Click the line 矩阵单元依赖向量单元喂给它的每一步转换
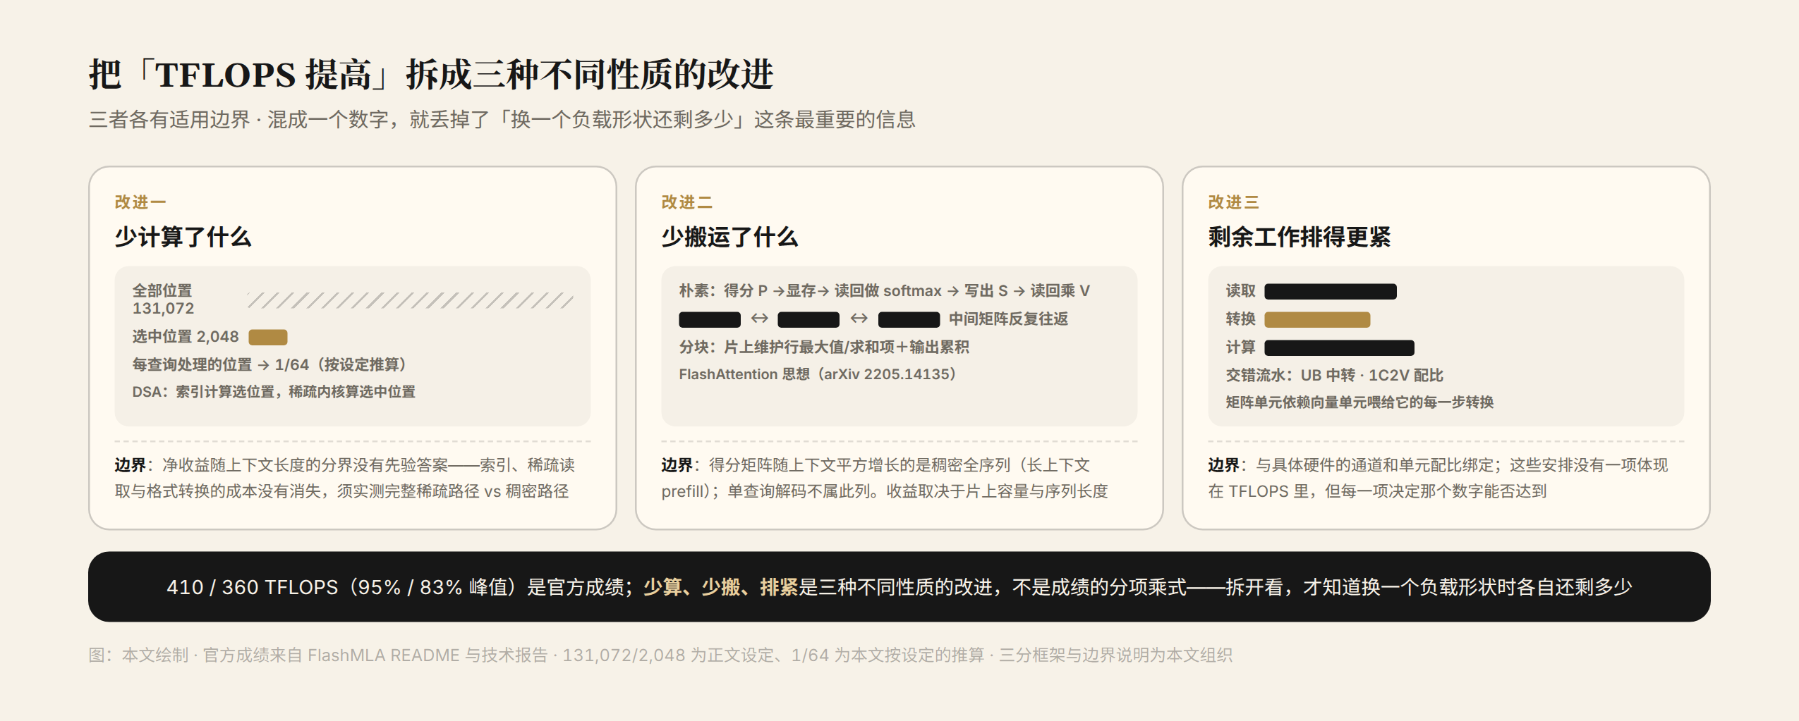The image size is (1799, 721). click(1360, 402)
